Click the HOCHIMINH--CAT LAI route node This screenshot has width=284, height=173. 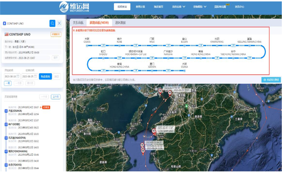point(136,58)
